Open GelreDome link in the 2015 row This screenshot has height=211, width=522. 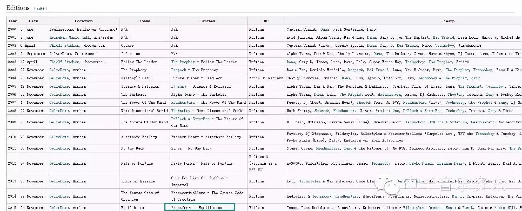point(59,208)
